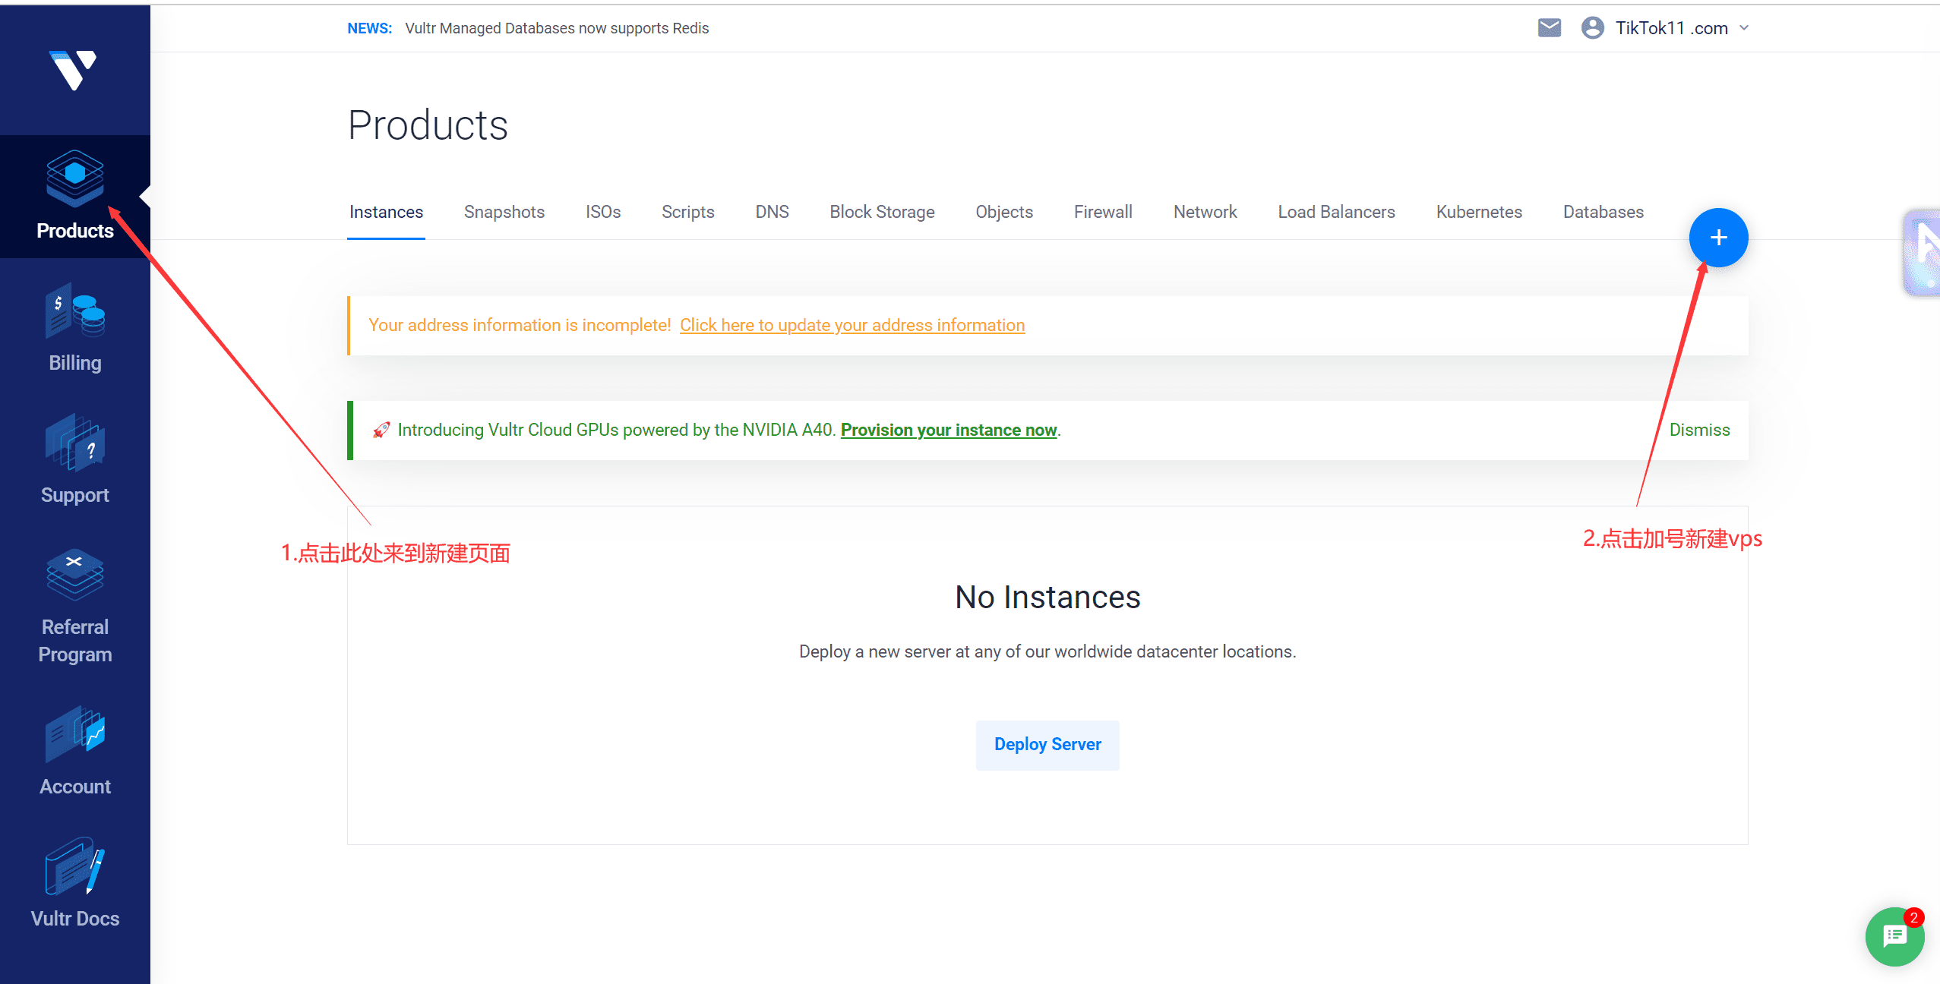Image resolution: width=1940 pixels, height=984 pixels.
Task: Click the user avatar profile icon
Action: click(x=1592, y=28)
